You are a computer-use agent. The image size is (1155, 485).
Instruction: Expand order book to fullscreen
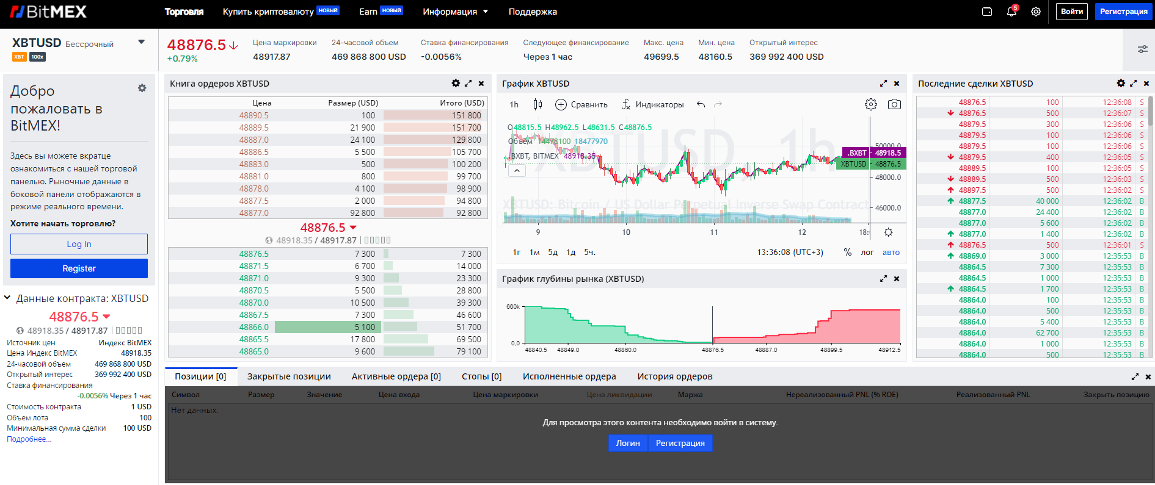[468, 84]
